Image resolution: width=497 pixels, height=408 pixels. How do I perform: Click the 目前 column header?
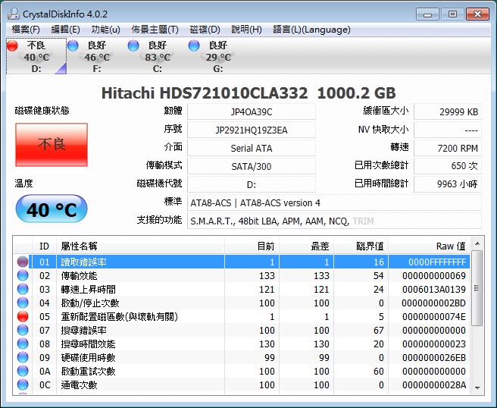[252, 246]
